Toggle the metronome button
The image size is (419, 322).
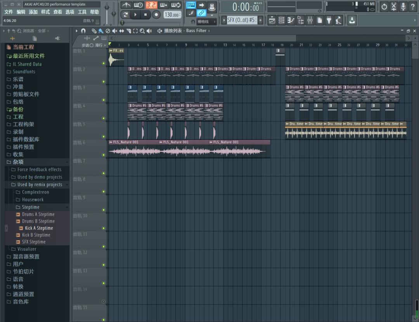pos(126,5)
